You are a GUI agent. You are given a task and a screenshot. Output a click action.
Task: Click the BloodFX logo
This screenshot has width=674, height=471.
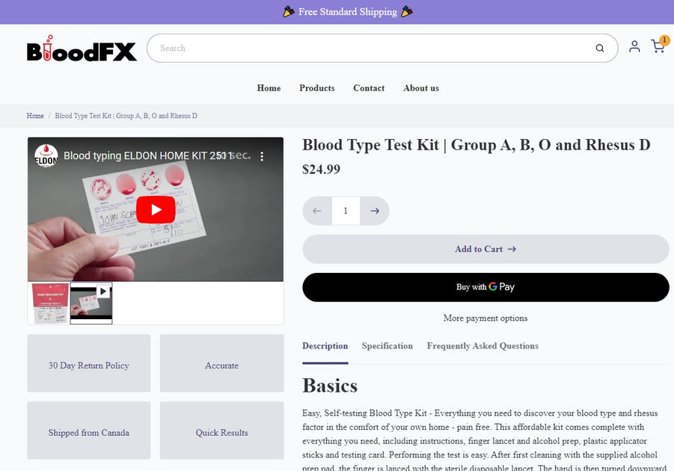82,49
